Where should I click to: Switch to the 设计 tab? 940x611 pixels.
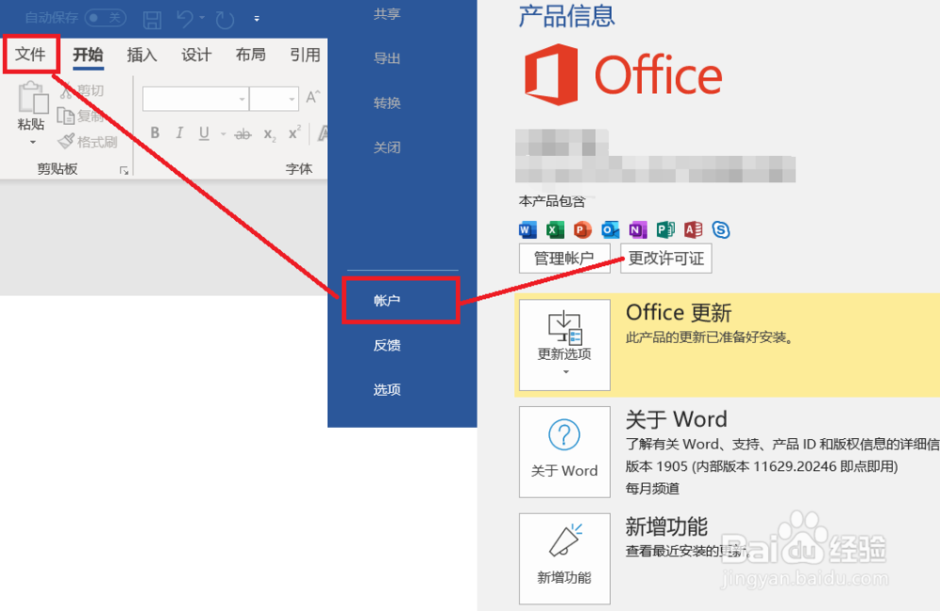pos(196,55)
